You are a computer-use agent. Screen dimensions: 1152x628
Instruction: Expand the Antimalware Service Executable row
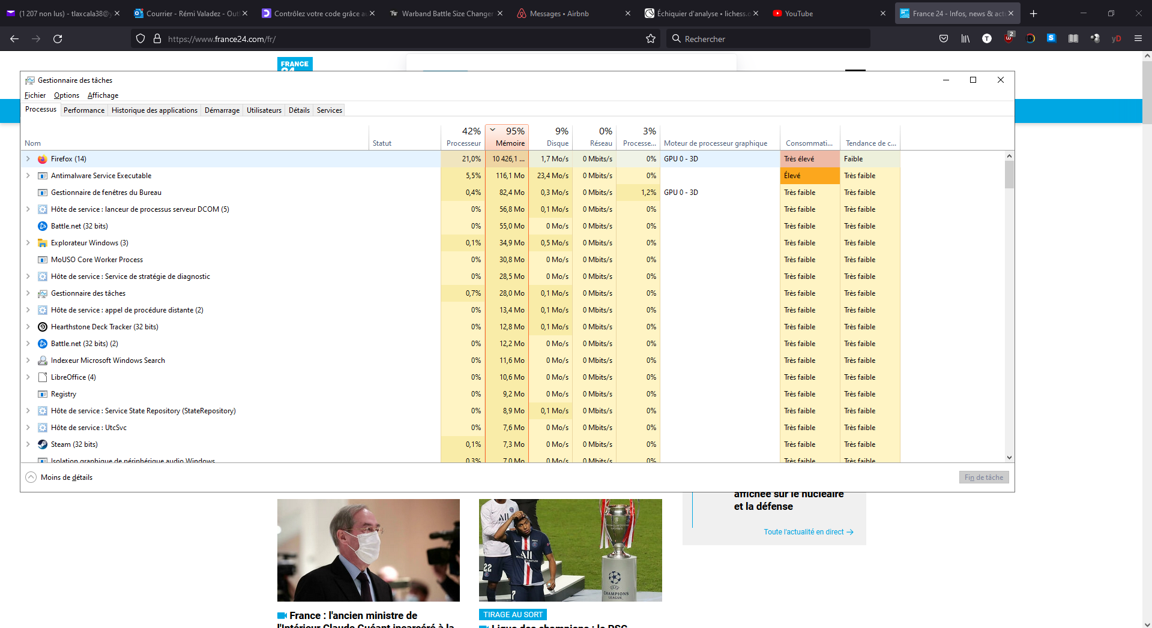click(28, 176)
